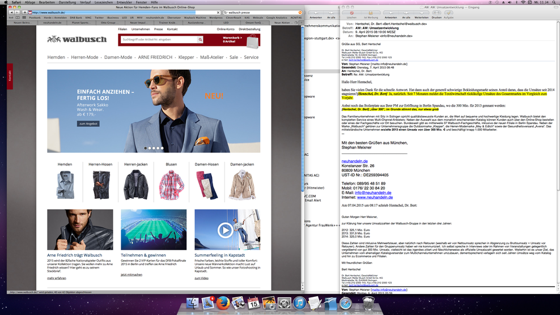
Task: Launch iTunes from the dock
Action: coord(300,304)
